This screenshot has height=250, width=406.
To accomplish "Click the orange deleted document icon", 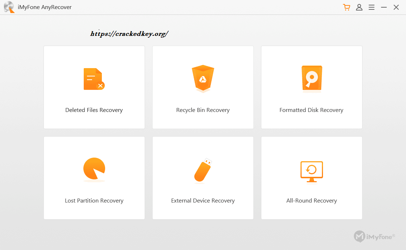I will (94, 79).
